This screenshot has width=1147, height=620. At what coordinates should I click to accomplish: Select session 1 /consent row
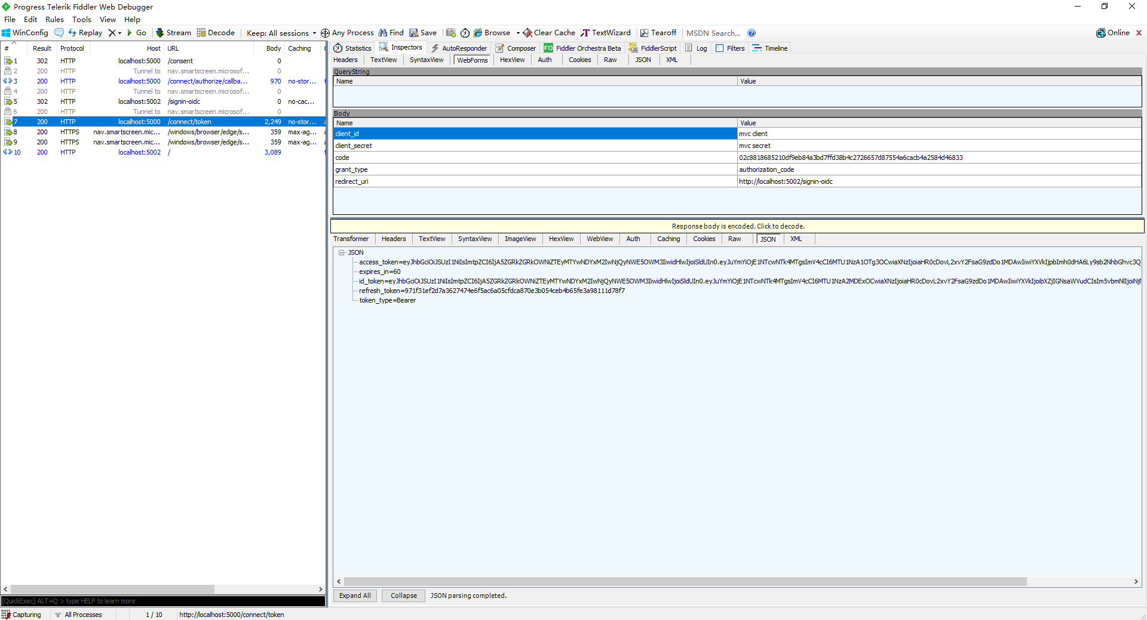[162, 61]
